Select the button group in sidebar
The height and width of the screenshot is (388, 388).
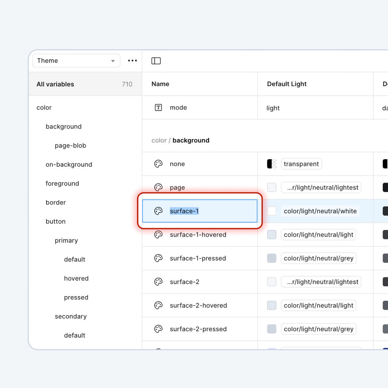(x=56, y=221)
